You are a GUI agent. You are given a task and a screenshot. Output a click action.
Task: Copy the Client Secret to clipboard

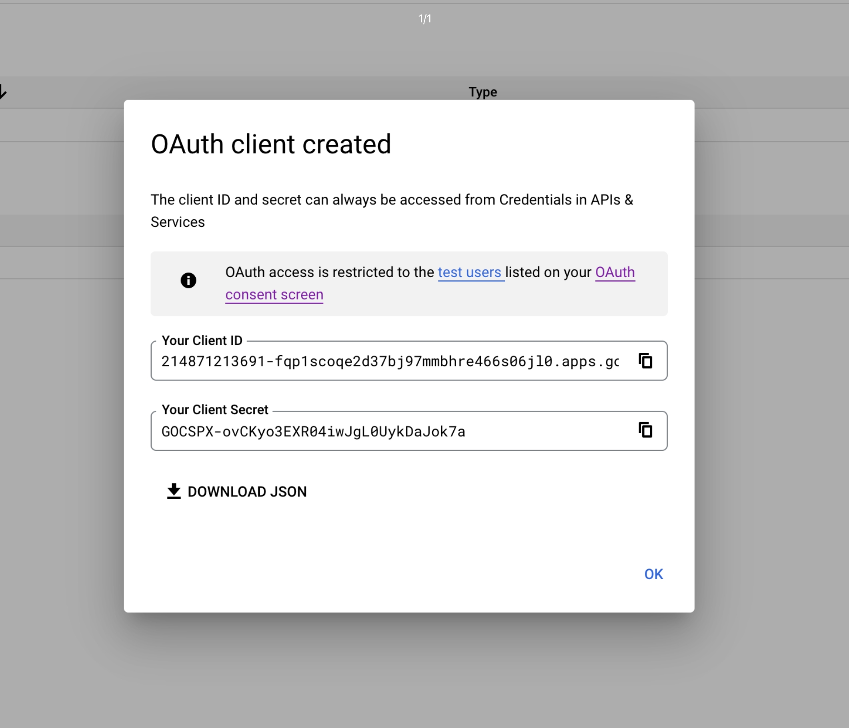click(x=645, y=430)
